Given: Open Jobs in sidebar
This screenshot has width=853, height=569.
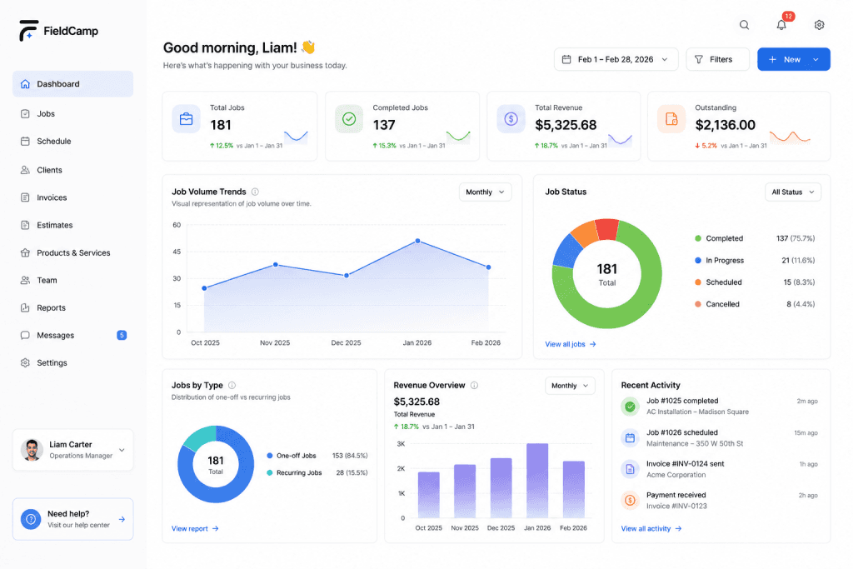Looking at the screenshot, I should coord(73,113).
